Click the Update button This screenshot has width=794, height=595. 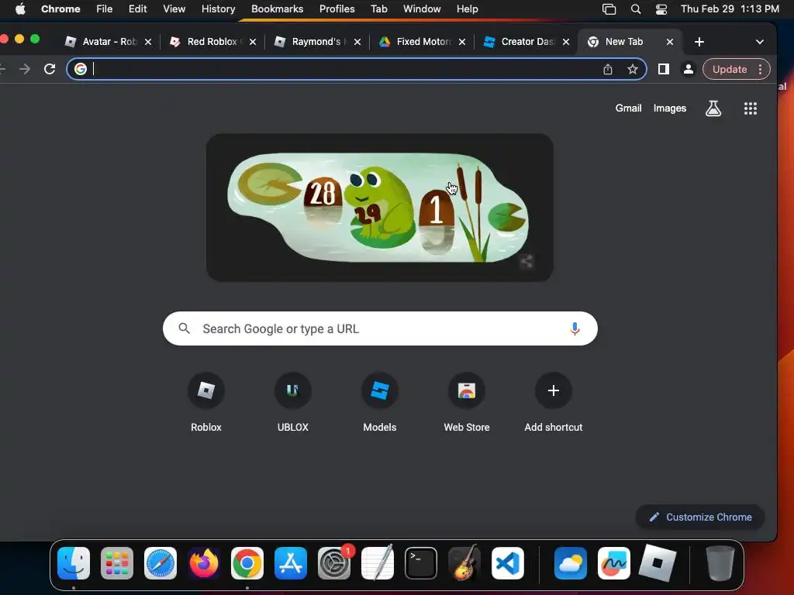pos(730,69)
